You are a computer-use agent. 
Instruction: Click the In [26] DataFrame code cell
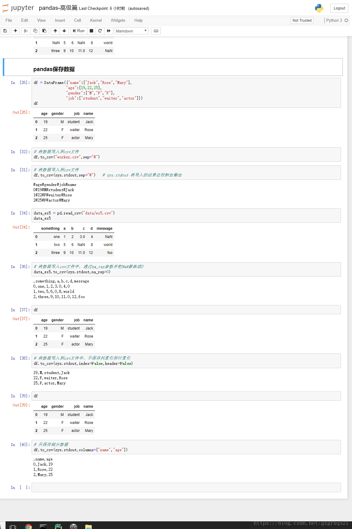coord(186,93)
